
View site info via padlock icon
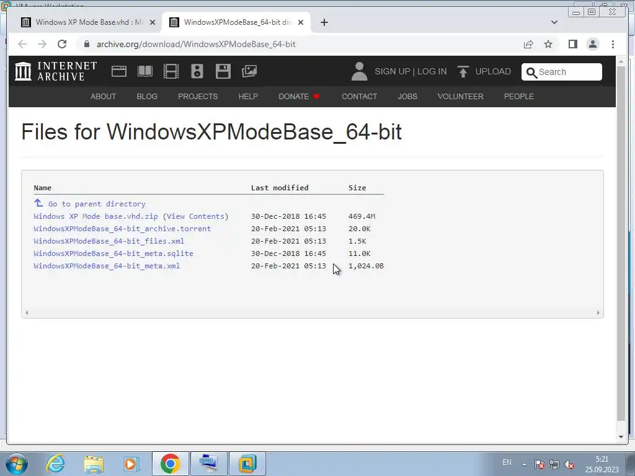86,44
